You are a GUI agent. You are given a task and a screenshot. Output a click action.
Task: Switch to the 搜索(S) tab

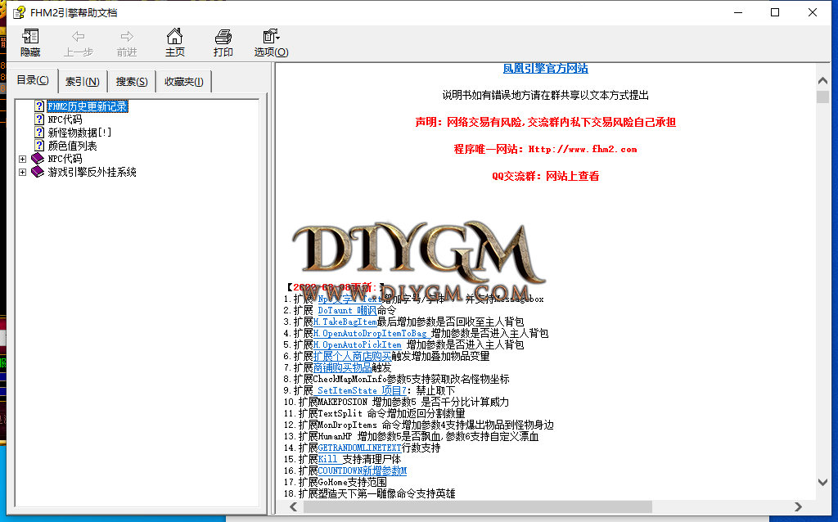click(132, 82)
